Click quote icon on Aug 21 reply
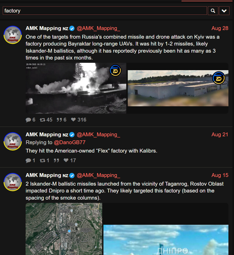Image resolution: width=234 pixels, height=255 pixels. point(56,160)
